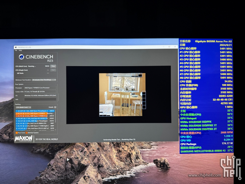
Task: Click the 'Identical System' legend entry
Action: point(32,133)
